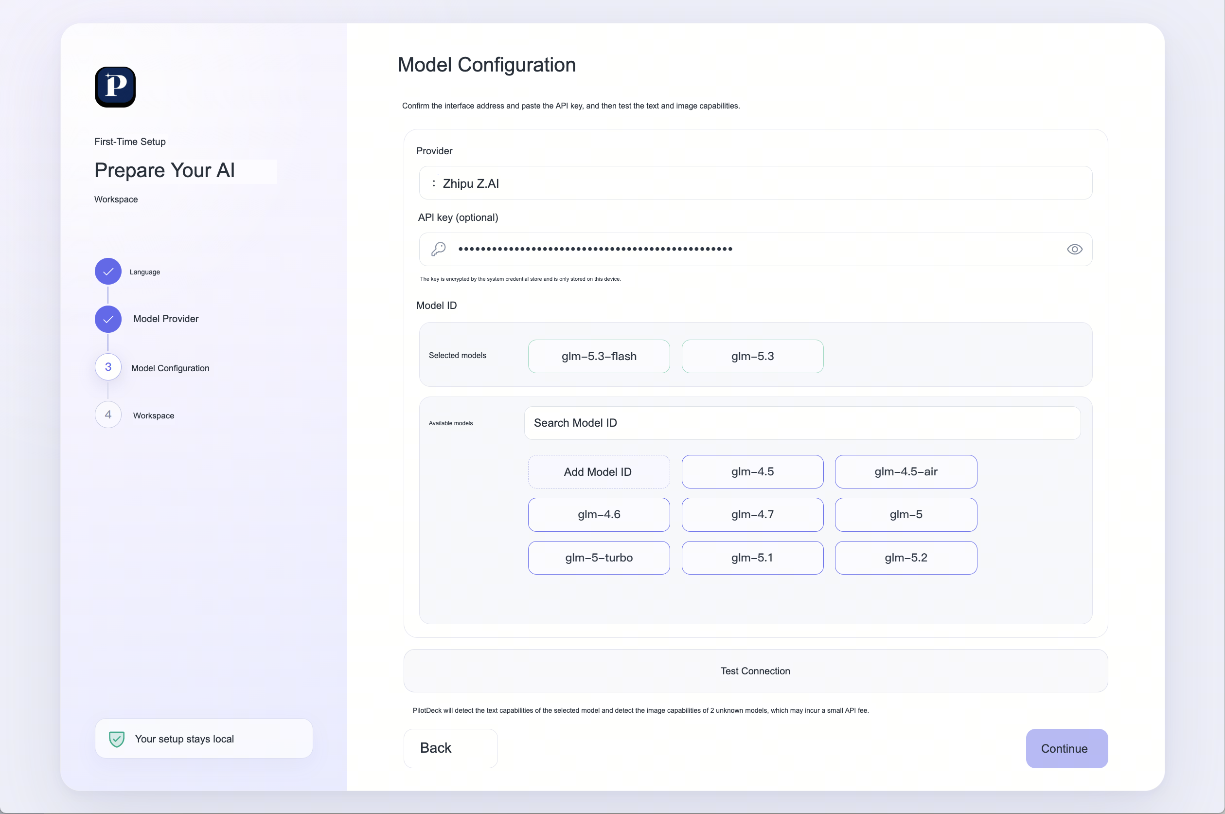Screen dimensions: 1225x814
Task: Show the API key with the eye icon
Action: coord(1074,249)
